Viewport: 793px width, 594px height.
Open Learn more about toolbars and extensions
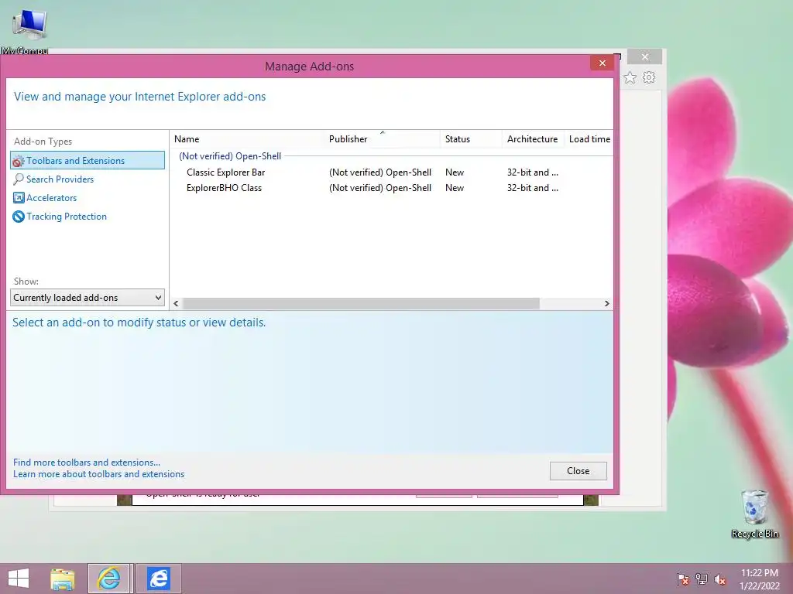[98, 474]
